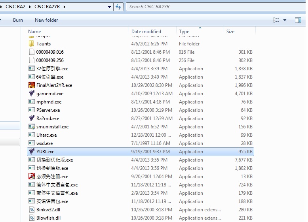This screenshot has width=308, height=222.
Task: Click the Size column header
Action: click(x=230, y=32)
